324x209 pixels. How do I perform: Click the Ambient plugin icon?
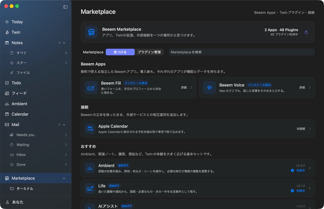(x=90, y=168)
